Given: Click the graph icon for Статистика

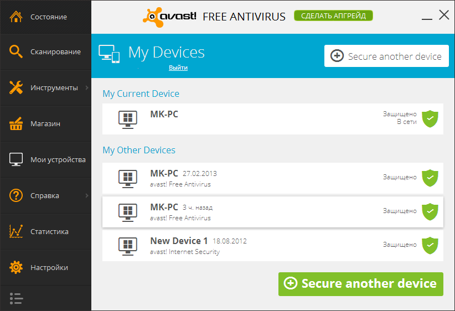Looking at the screenshot, I should click(15, 231).
